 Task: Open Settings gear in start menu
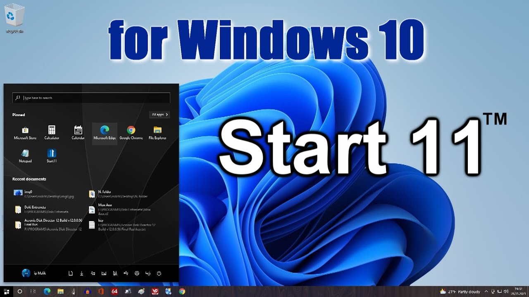tap(137, 273)
